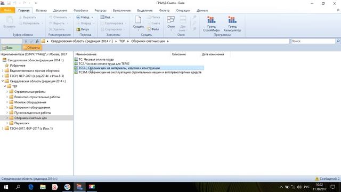Open the Вид dropdown arrow
The width and height of the screenshot is (341, 192).
click(x=113, y=17)
